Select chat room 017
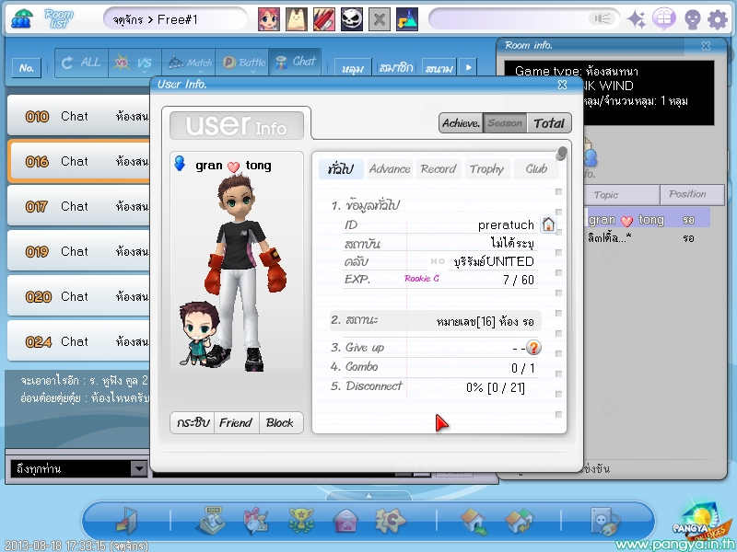737x552 pixels. pos(79,206)
